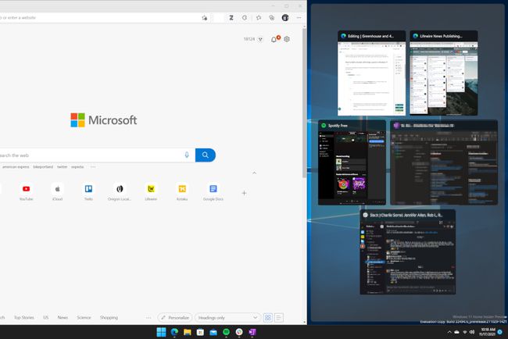
Task: Open the Collections toolbar button
Action: click(x=271, y=18)
